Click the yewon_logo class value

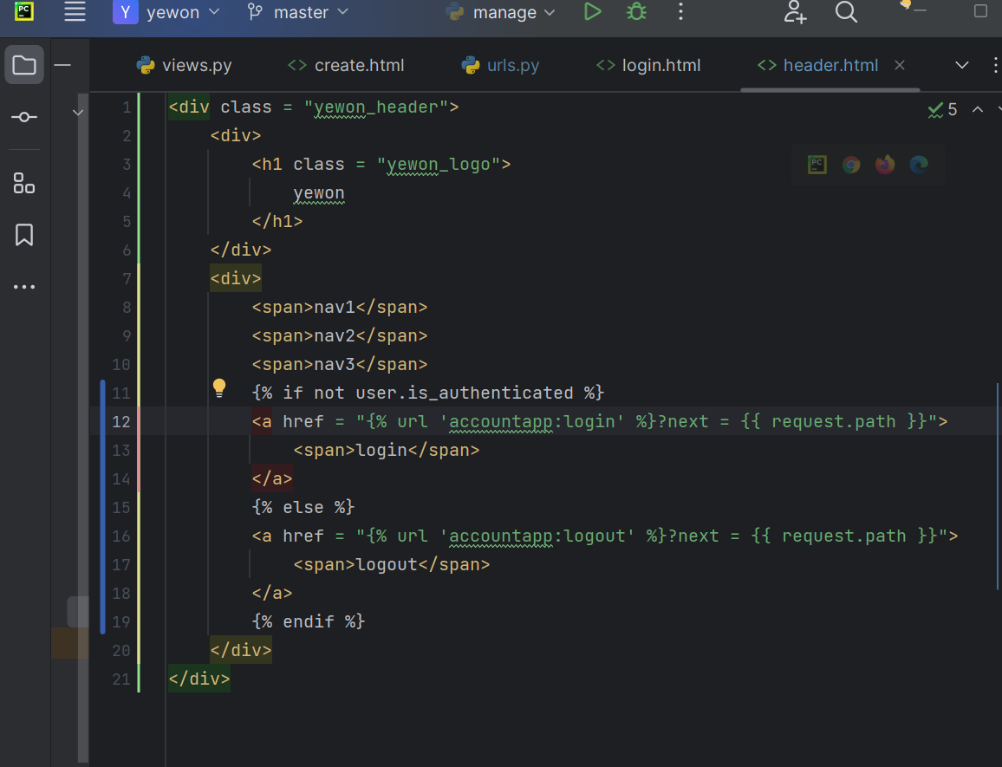tap(439, 165)
